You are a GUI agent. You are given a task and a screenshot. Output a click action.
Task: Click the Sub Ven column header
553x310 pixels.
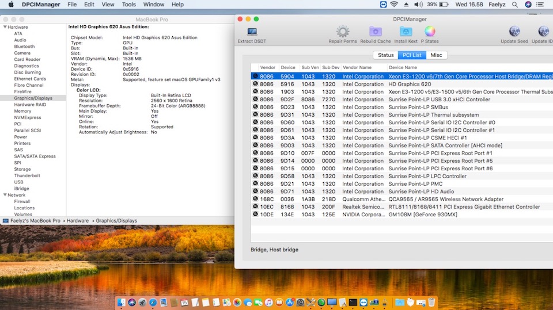coord(310,67)
